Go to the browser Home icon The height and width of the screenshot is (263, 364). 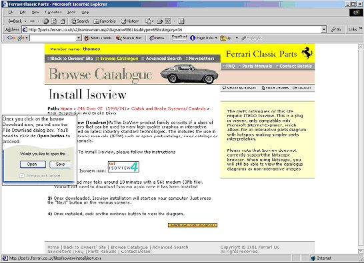[x=63, y=21]
